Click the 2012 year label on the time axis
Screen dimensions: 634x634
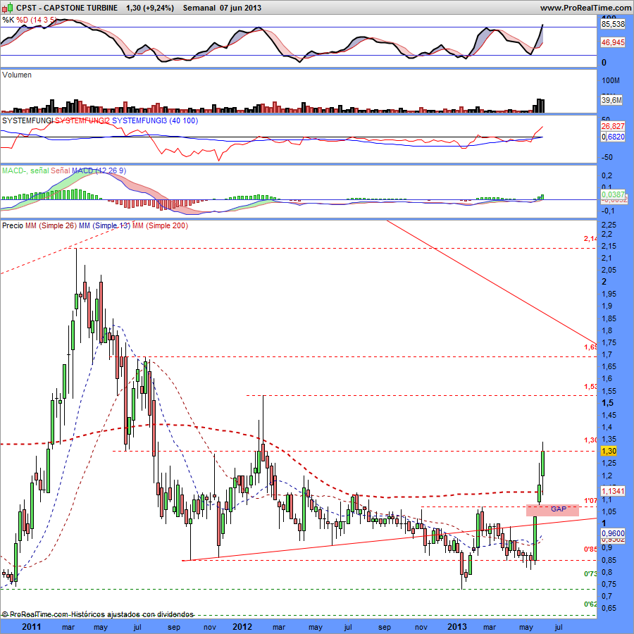(x=242, y=627)
